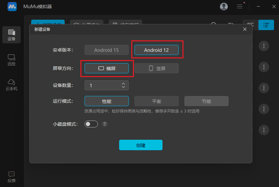This screenshot has width=279, height=187.
Task: Click the 创建 create button
Action: (x=140, y=145)
